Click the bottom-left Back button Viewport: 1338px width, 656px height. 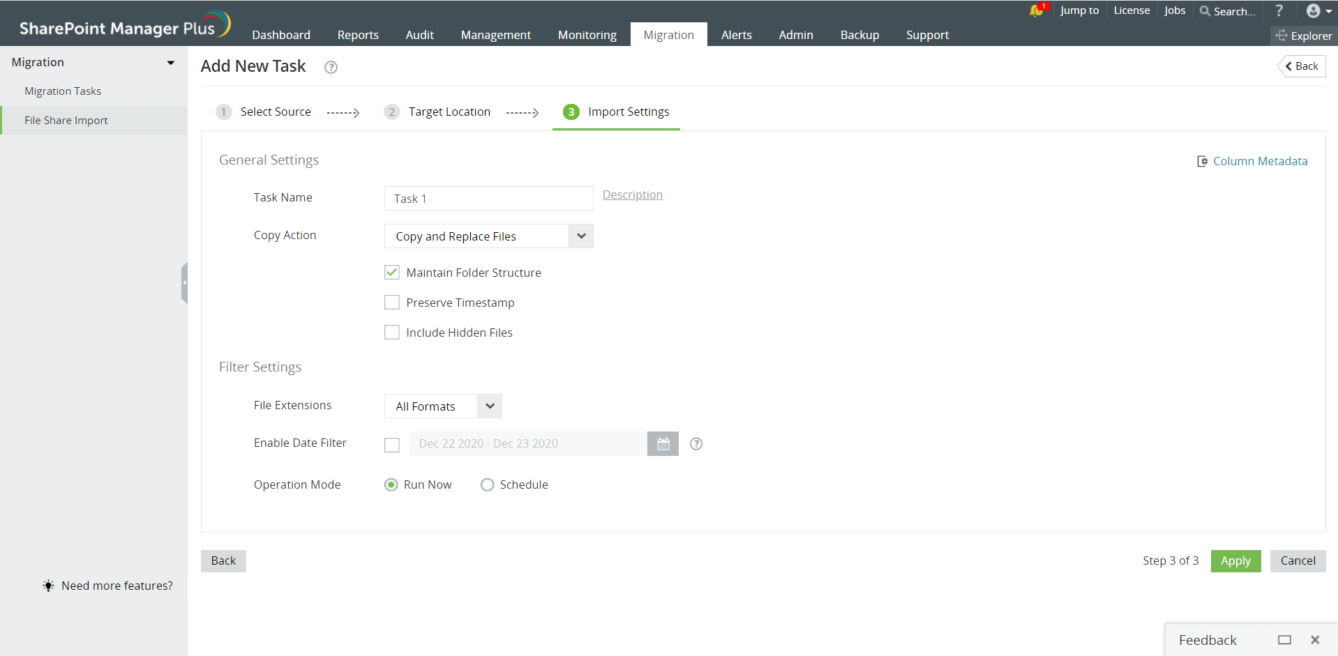click(x=223, y=560)
